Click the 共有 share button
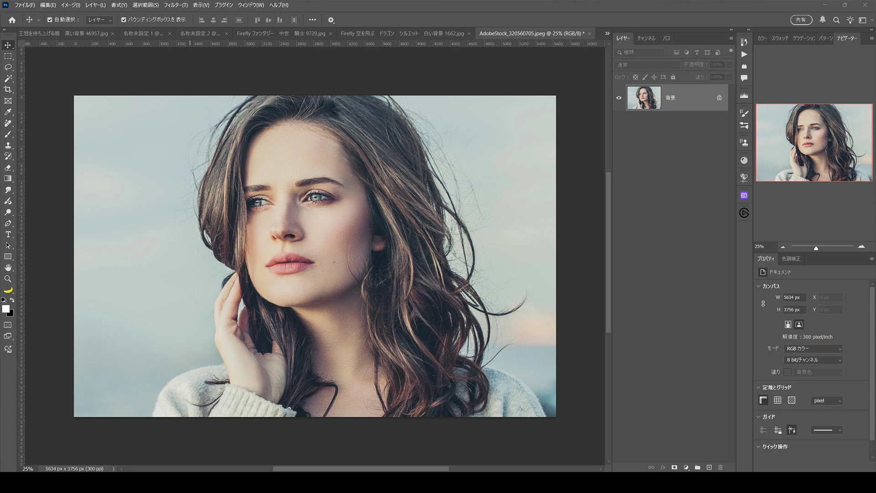Viewport: 876px width, 493px height. 801,20
